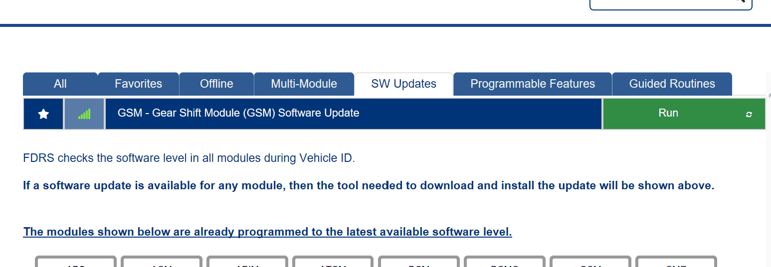
Task: Click the green signal strength bars icon
Action: [84, 114]
